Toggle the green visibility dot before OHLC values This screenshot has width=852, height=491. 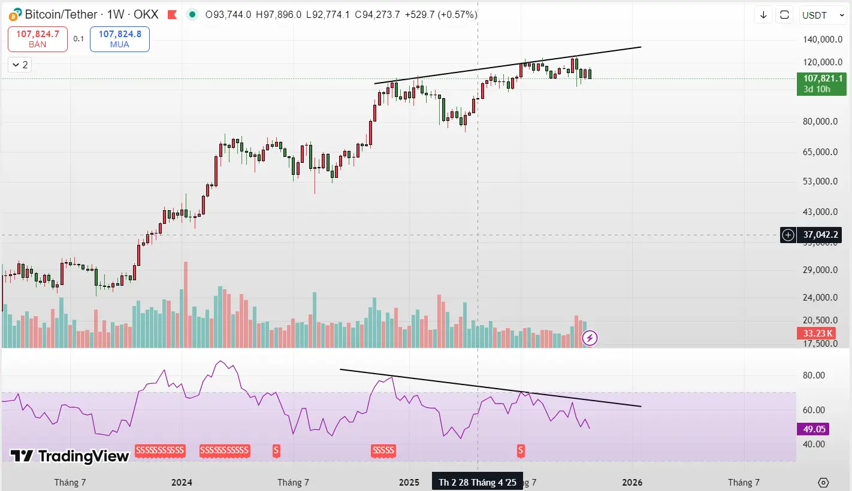click(x=192, y=14)
